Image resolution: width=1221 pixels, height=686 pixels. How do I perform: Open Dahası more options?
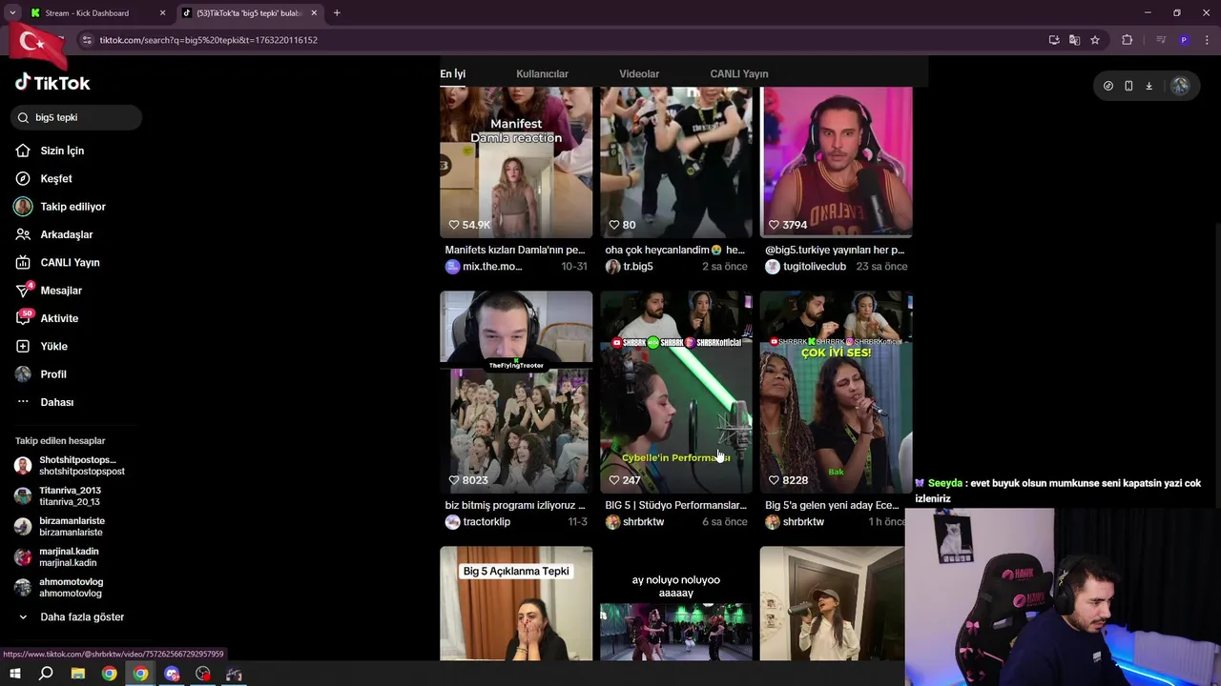45,402
